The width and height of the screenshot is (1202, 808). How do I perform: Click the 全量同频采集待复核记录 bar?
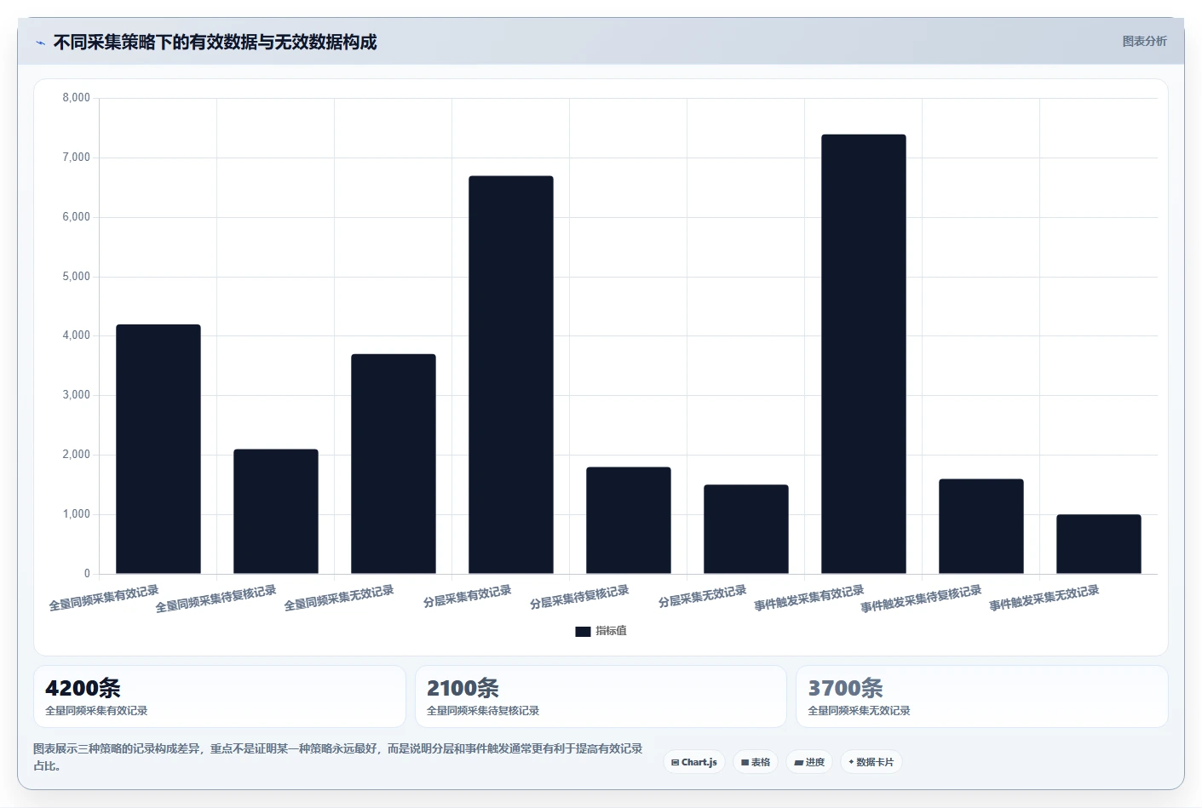(x=276, y=511)
